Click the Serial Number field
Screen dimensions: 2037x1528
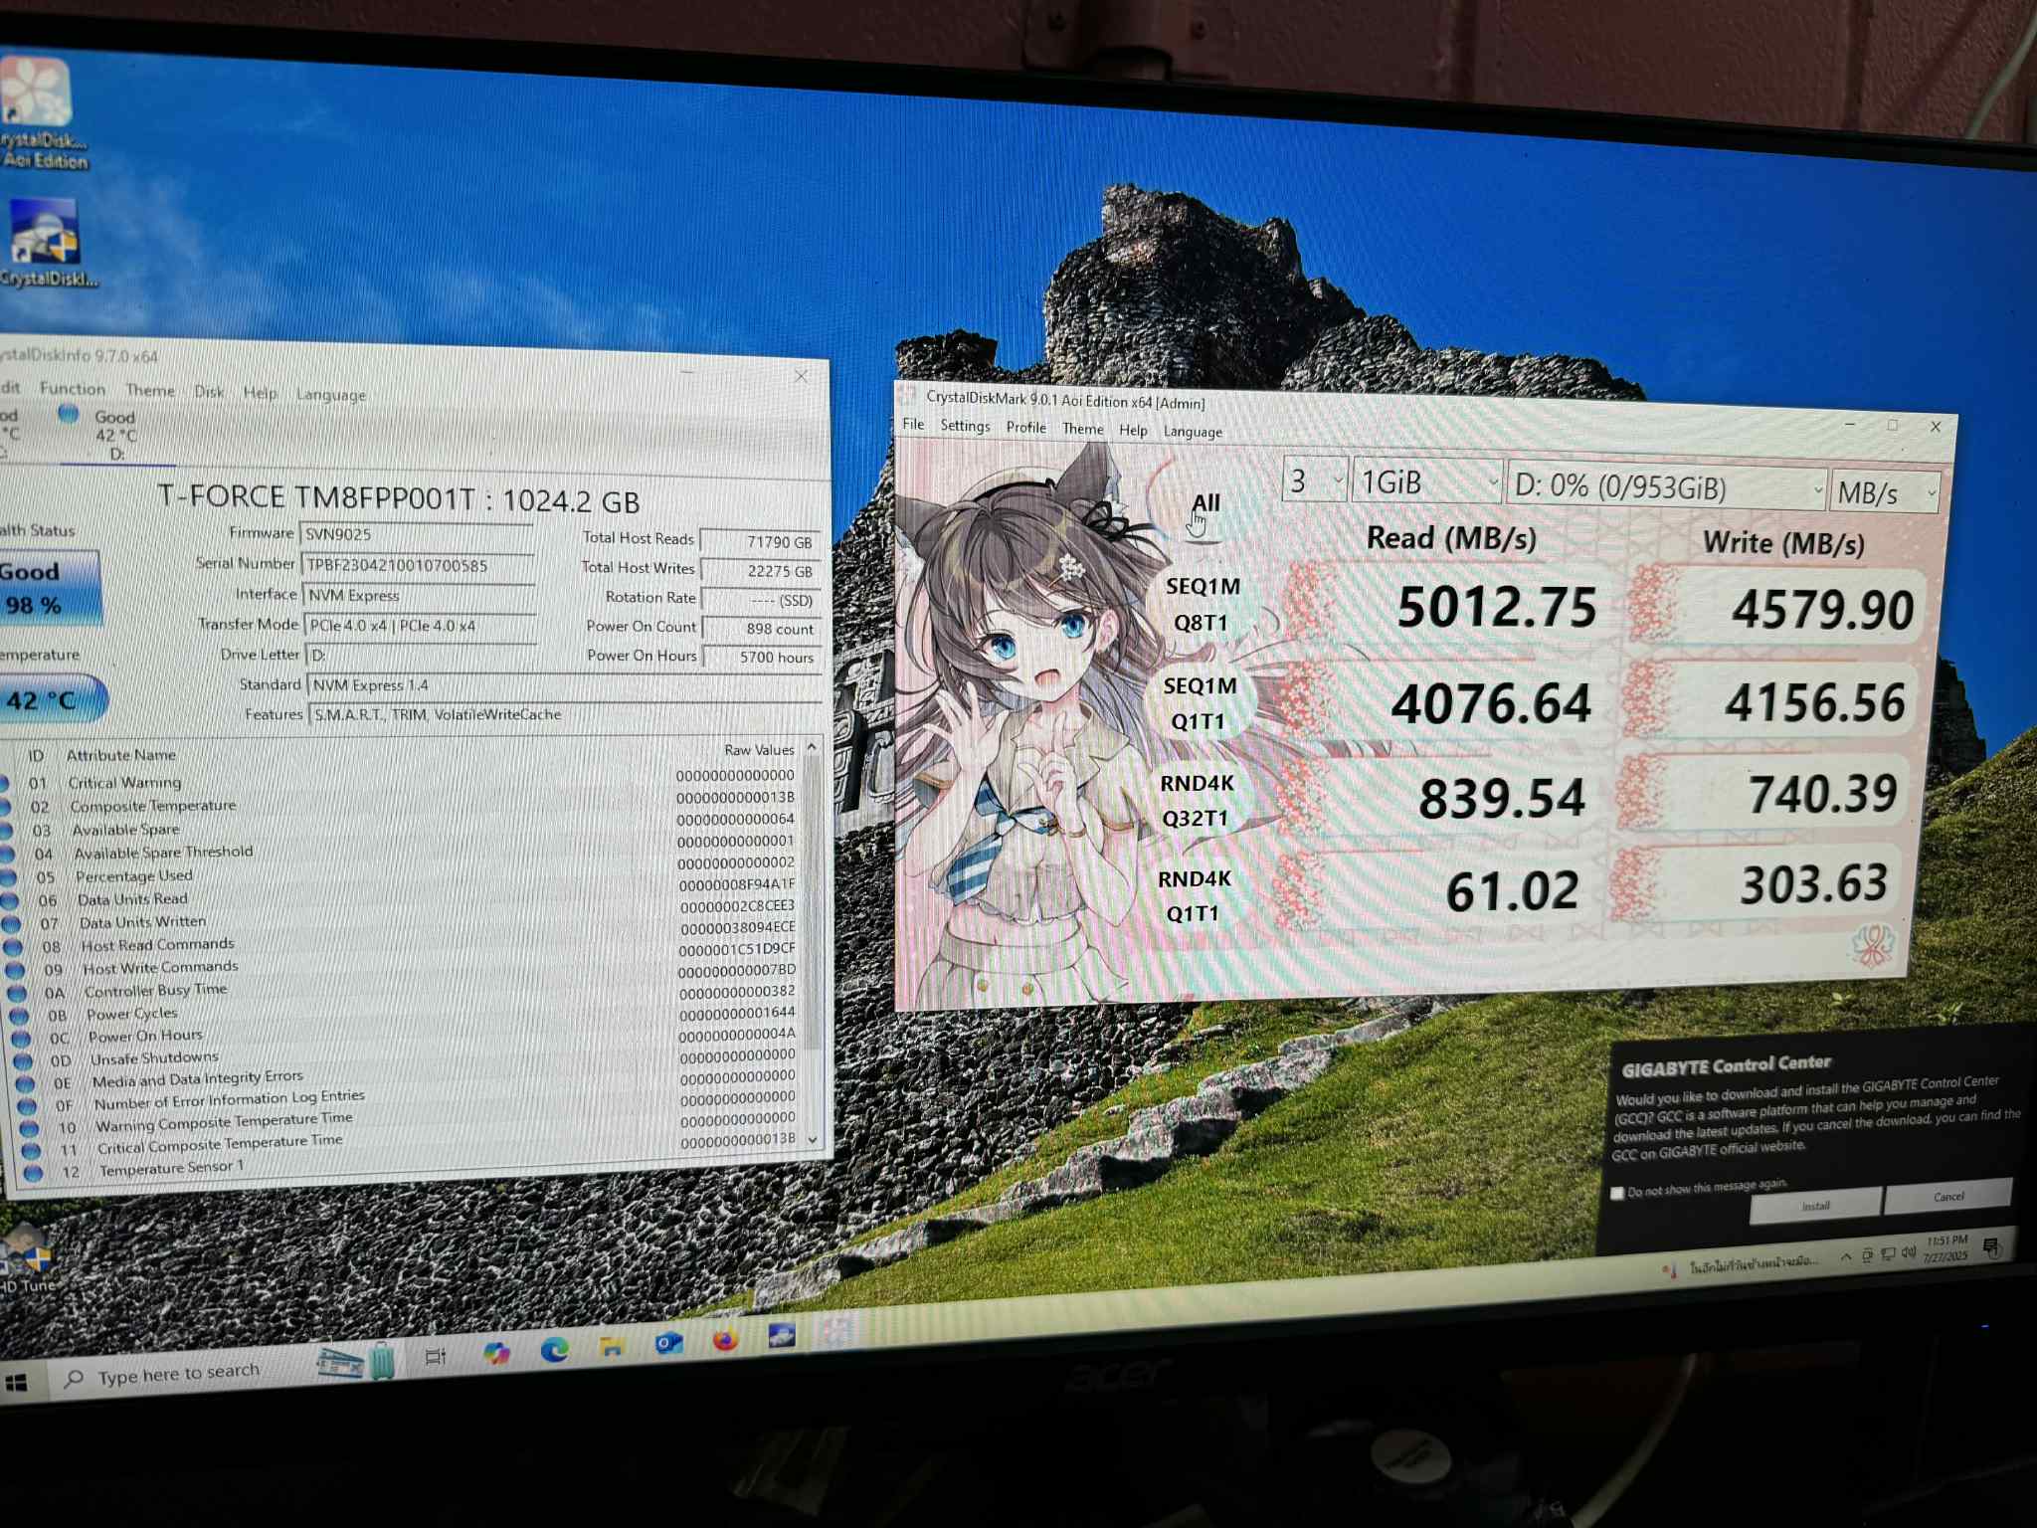(417, 566)
